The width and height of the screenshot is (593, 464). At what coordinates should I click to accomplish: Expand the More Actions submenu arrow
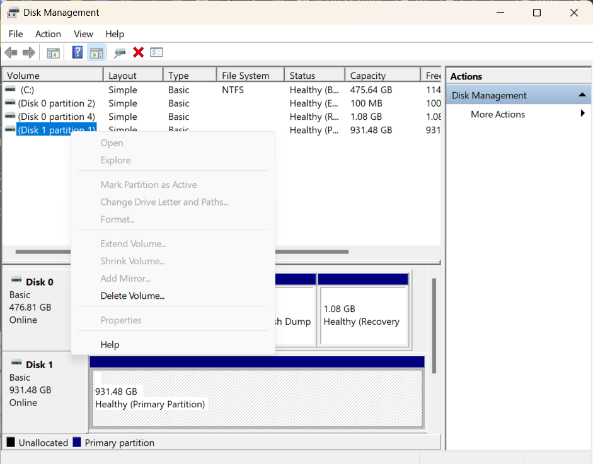(582, 114)
